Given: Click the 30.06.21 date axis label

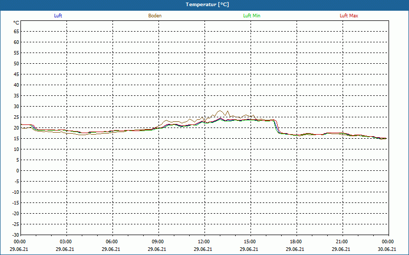Looking at the screenshot, I should 387,249.
